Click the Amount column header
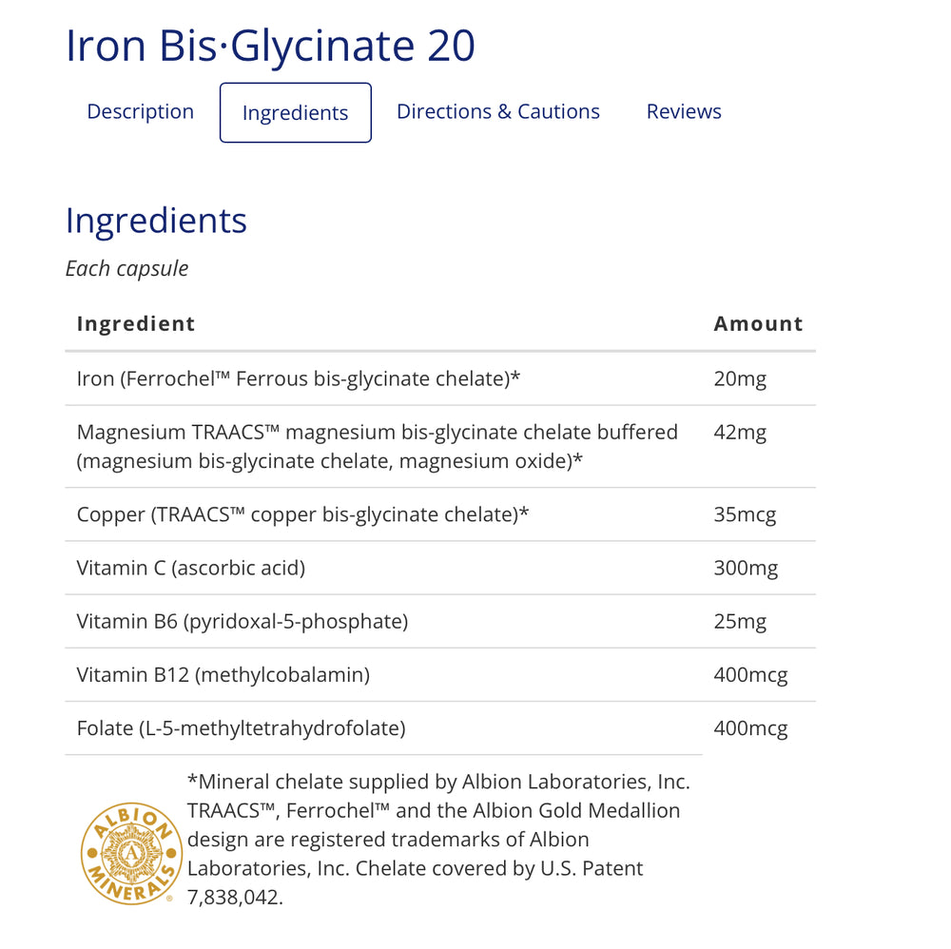951x949 pixels. click(758, 324)
